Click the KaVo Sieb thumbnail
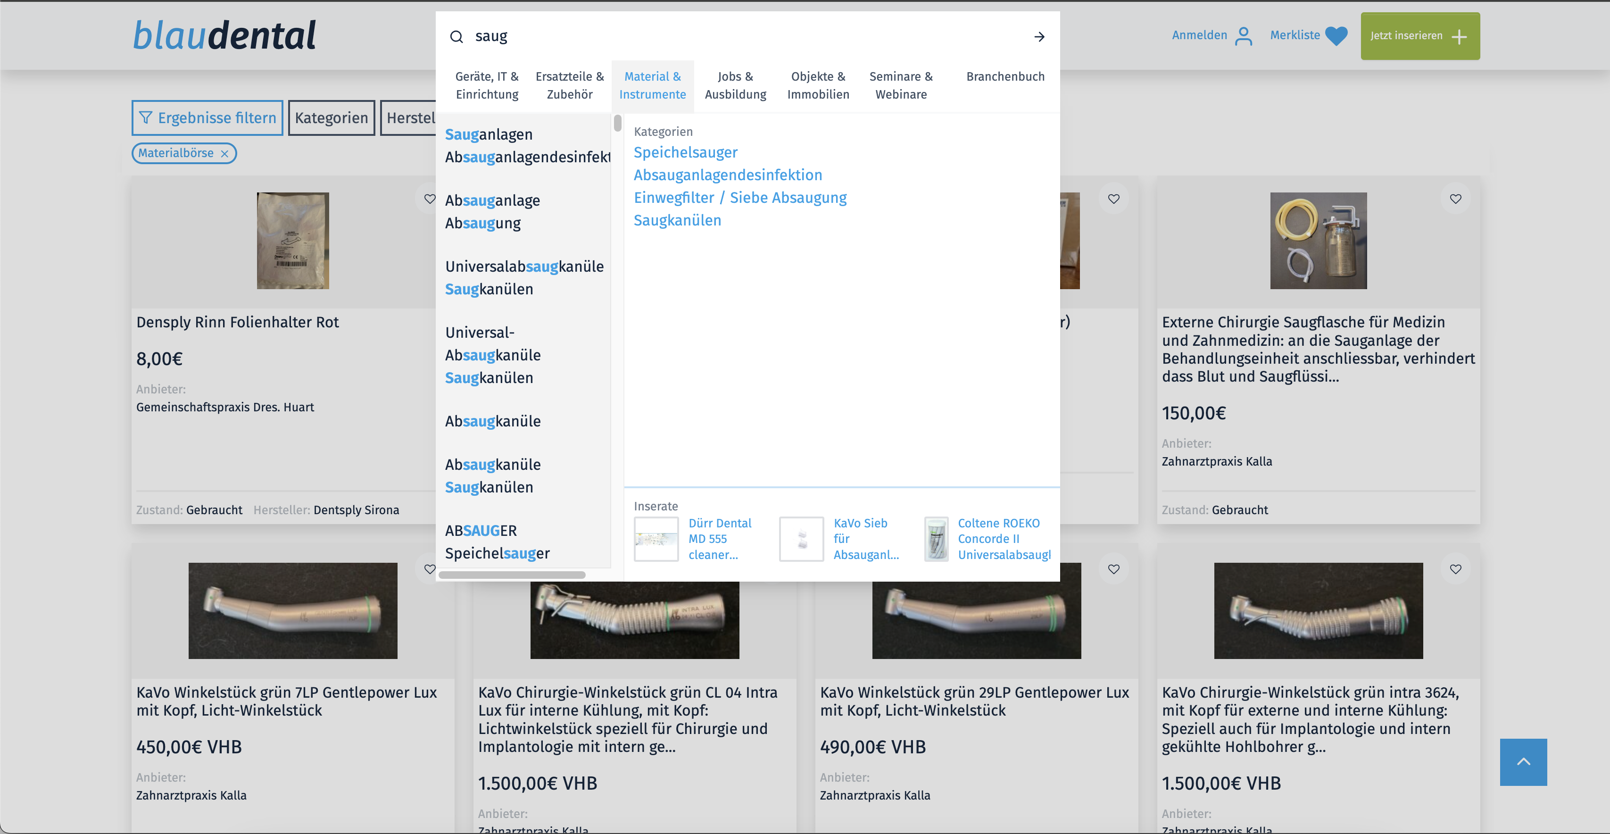 (801, 539)
